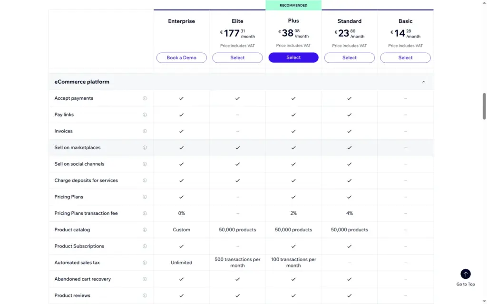Screen dimensions: 487x304
Task: Open Product Subscriptions info icon
Action: click(145, 247)
